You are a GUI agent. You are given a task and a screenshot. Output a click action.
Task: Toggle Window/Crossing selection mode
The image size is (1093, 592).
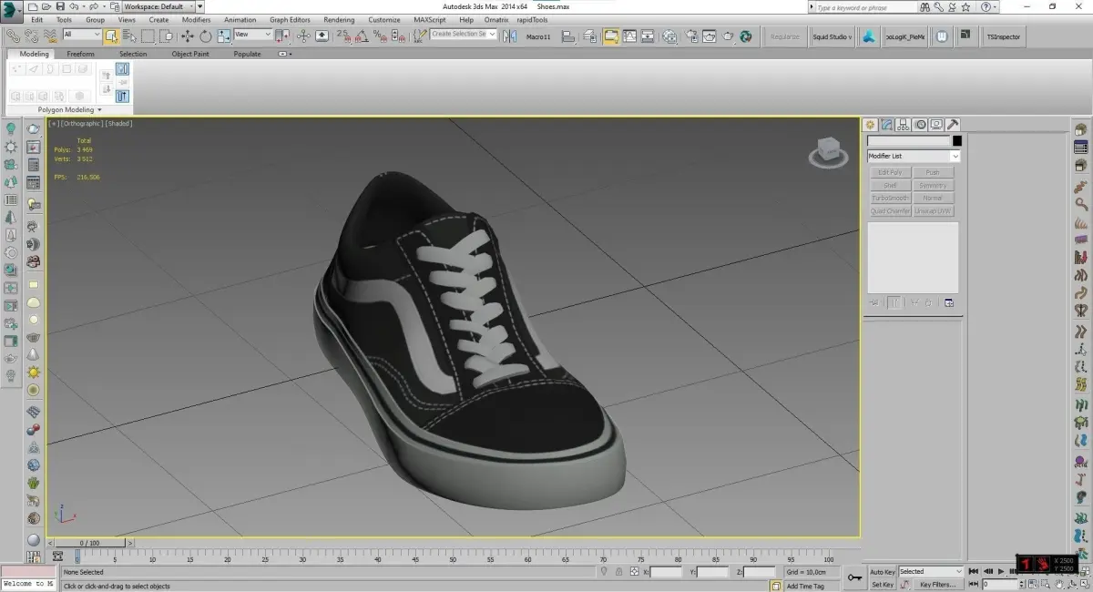166,36
